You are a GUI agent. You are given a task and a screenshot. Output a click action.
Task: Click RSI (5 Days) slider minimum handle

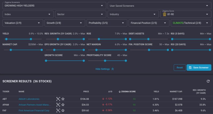pos(172,39)
